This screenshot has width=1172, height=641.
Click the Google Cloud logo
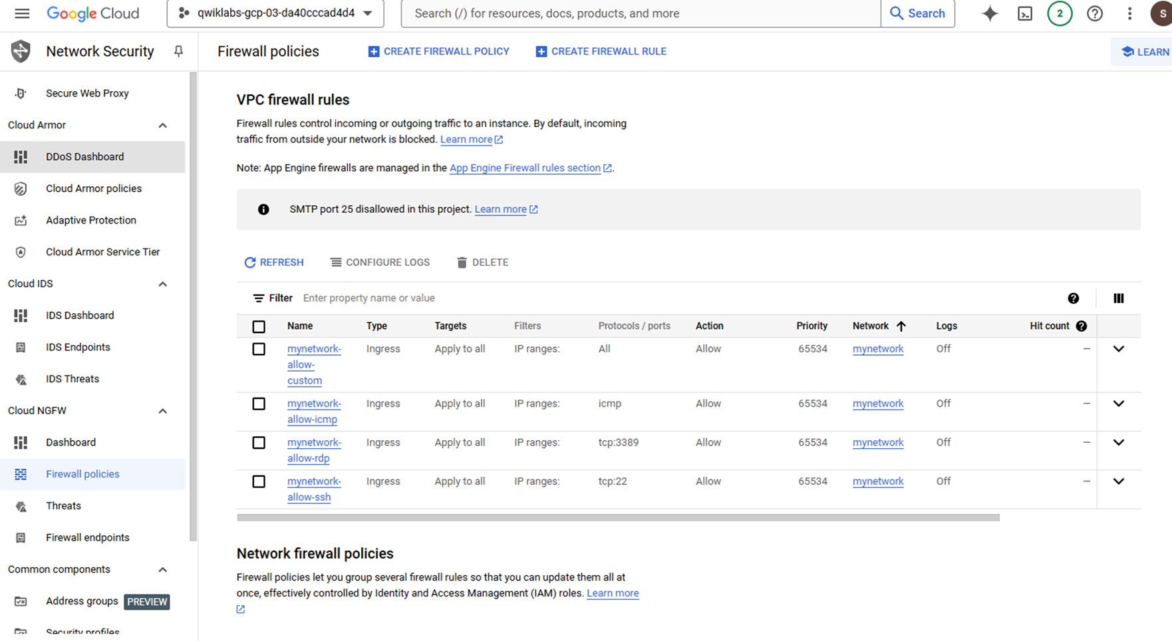coord(92,13)
